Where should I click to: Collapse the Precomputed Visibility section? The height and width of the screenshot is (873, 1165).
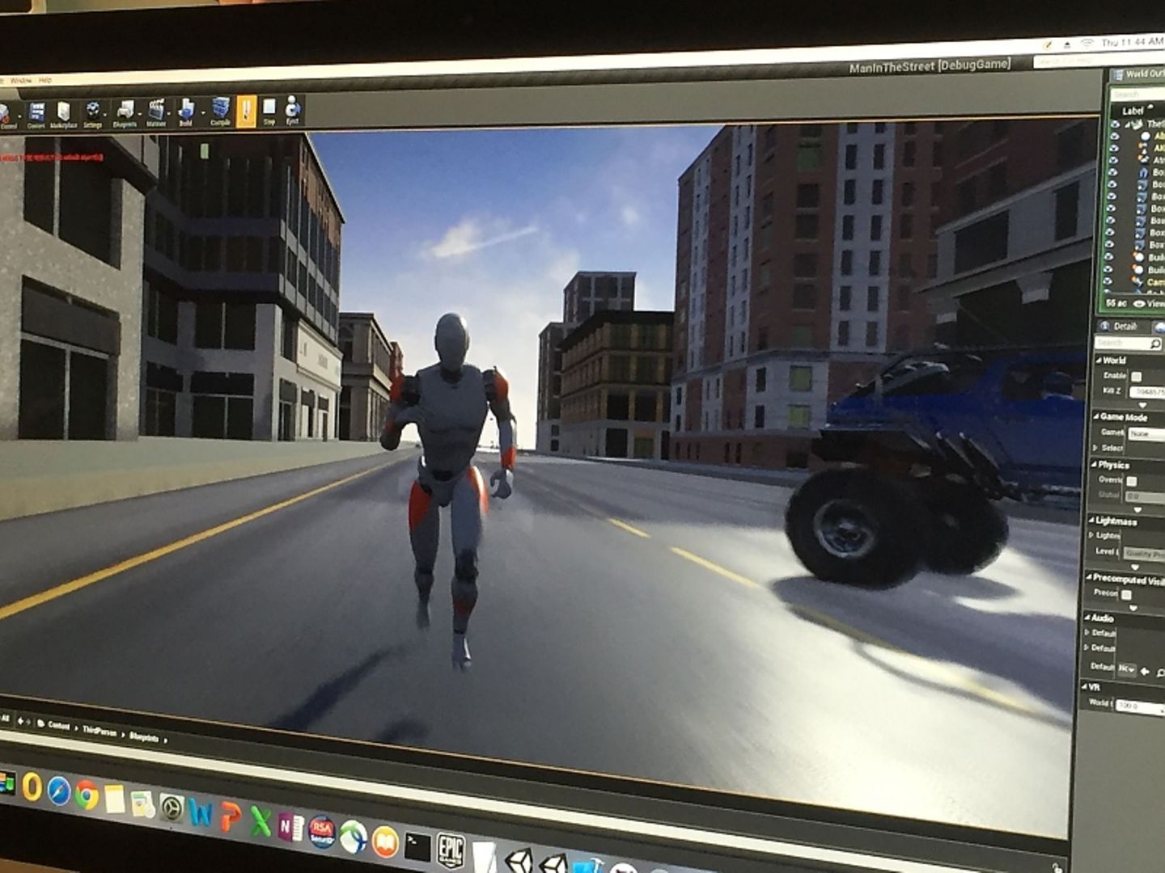pyautogui.click(x=1088, y=578)
